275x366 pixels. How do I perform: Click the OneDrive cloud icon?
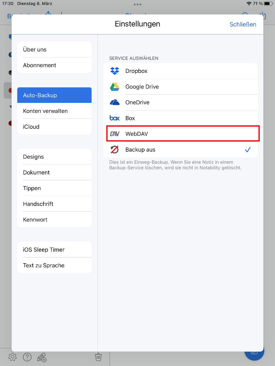[x=115, y=102]
